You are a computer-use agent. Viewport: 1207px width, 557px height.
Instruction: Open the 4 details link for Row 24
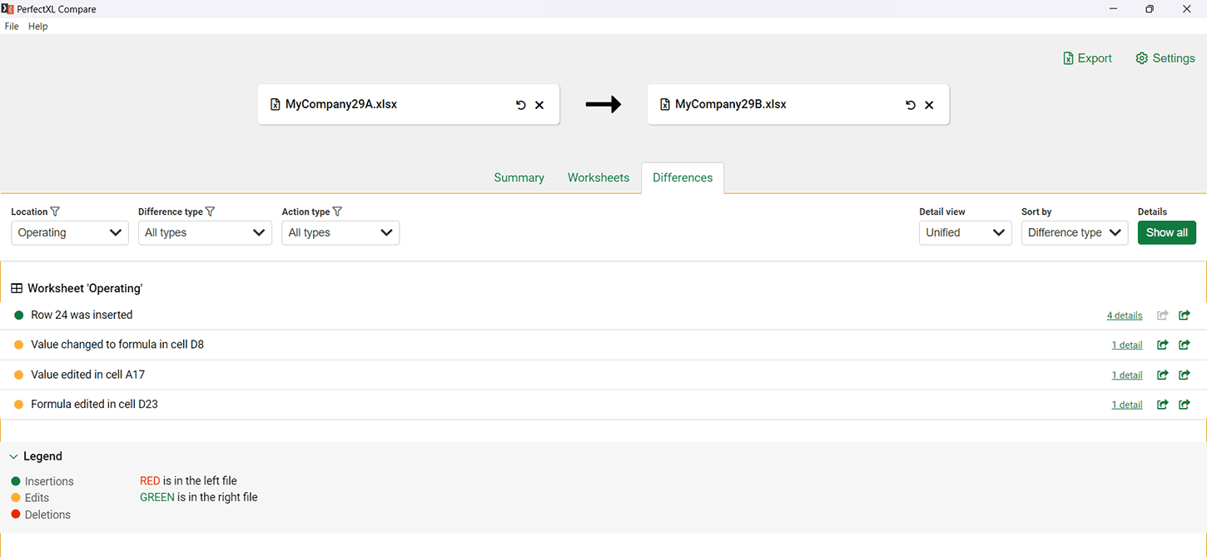(1124, 316)
